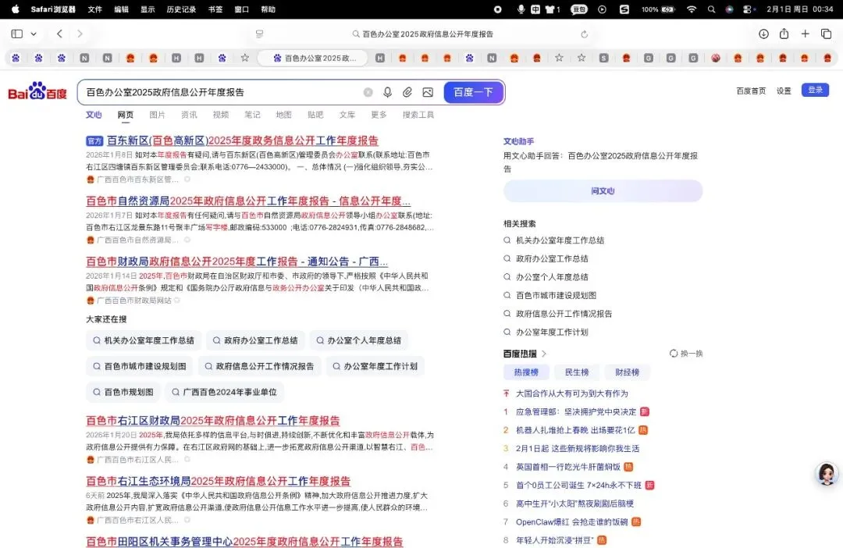Image resolution: width=843 pixels, height=548 pixels.
Task: Open 搜索工具 filter options
Action: coord(418,115)
